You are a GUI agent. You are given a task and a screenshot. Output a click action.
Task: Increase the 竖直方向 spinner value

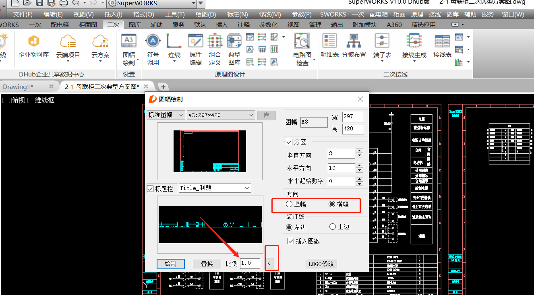point(360,151)
